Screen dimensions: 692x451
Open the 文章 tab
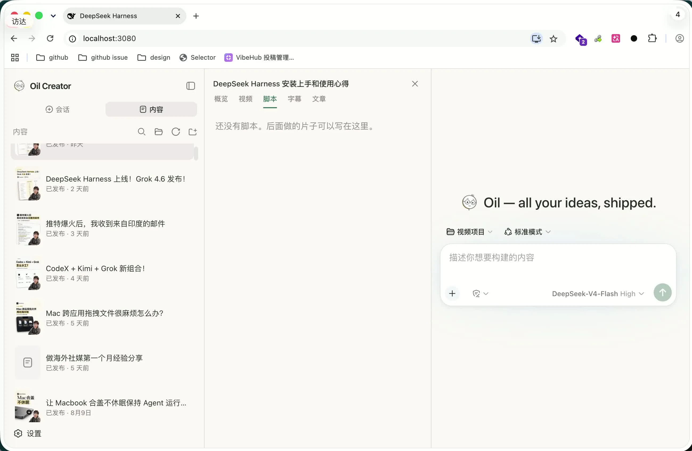click(319, 99)
